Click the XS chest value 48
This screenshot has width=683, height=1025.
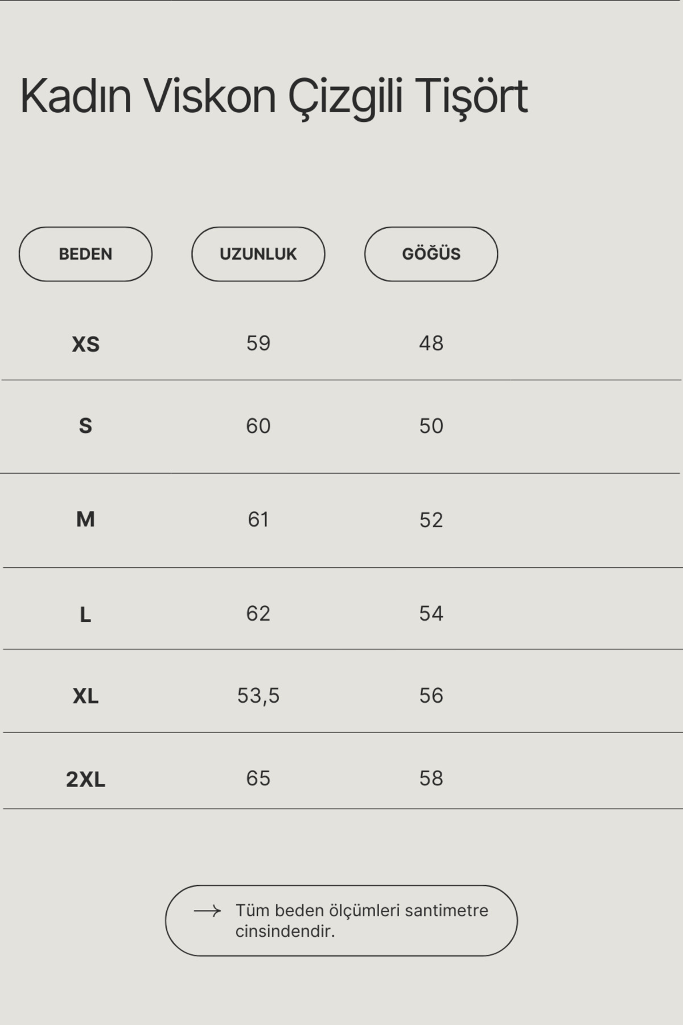click(x=431, y=343)
